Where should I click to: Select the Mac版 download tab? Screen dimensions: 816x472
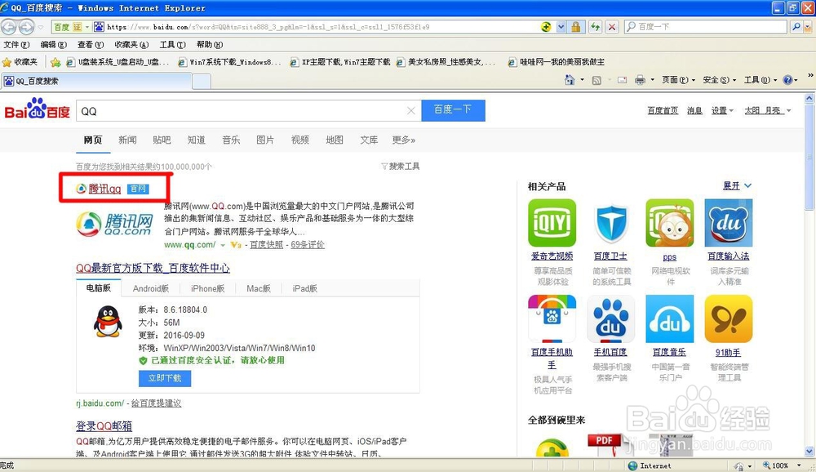(258, 288)
